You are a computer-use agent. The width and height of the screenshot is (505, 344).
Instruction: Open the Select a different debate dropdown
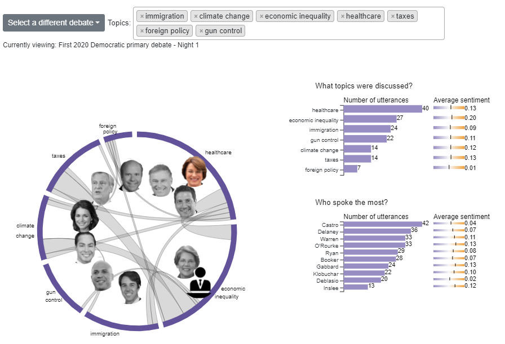(54, 23)
